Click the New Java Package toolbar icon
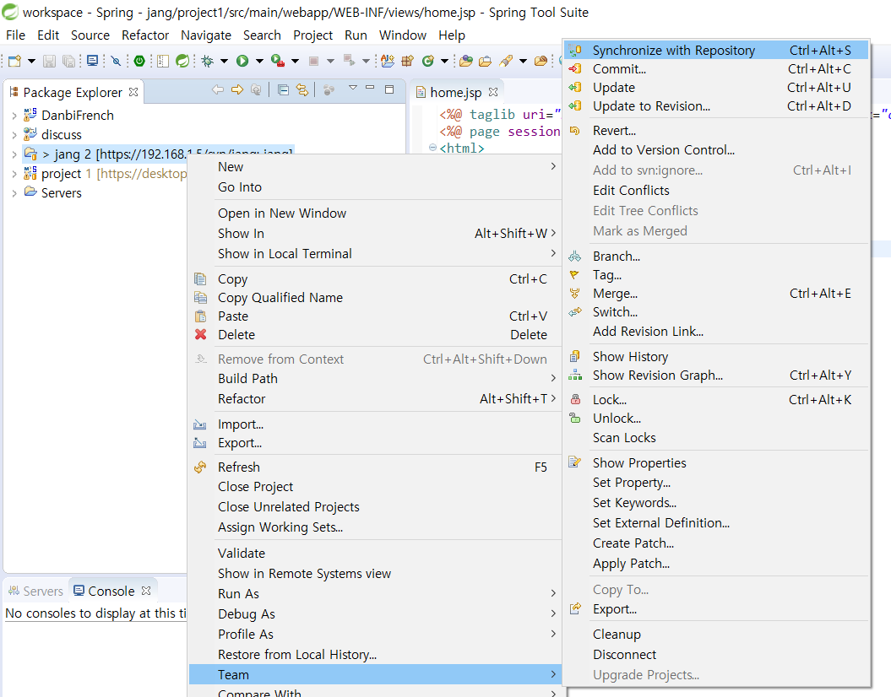 (407, 61)
